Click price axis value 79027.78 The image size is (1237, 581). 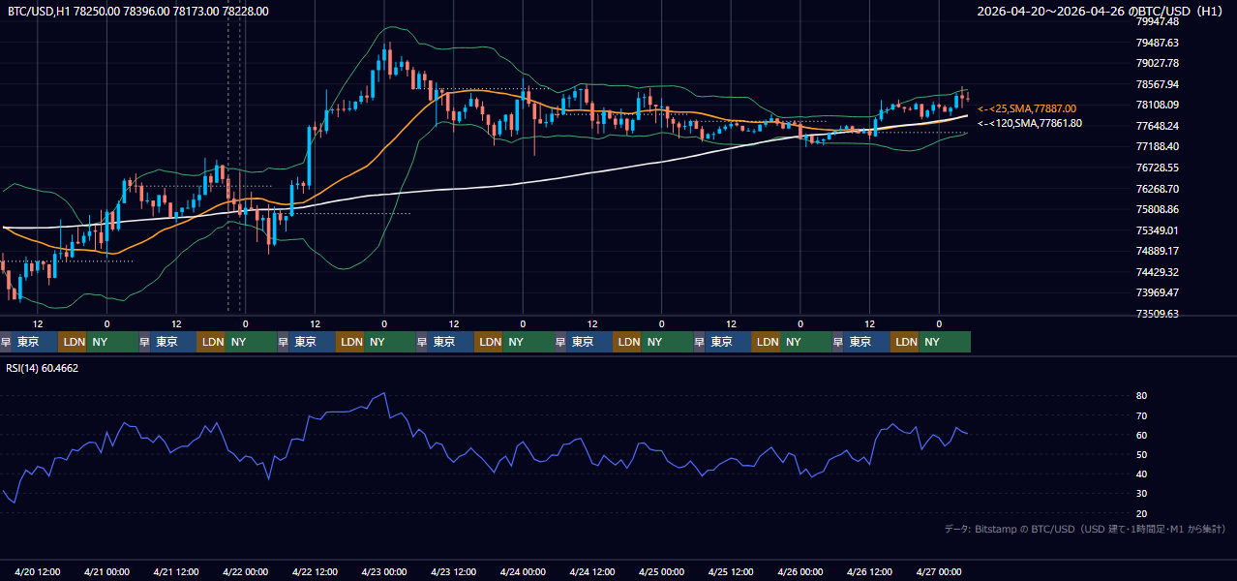pos(1157,63)
